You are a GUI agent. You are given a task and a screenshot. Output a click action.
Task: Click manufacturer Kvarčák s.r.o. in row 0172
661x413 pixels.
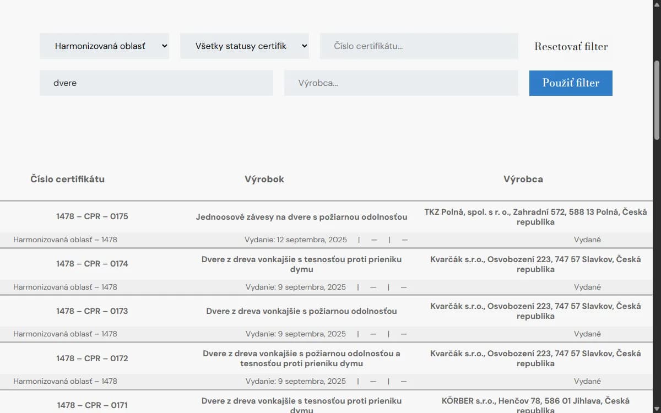click(535, 358)
